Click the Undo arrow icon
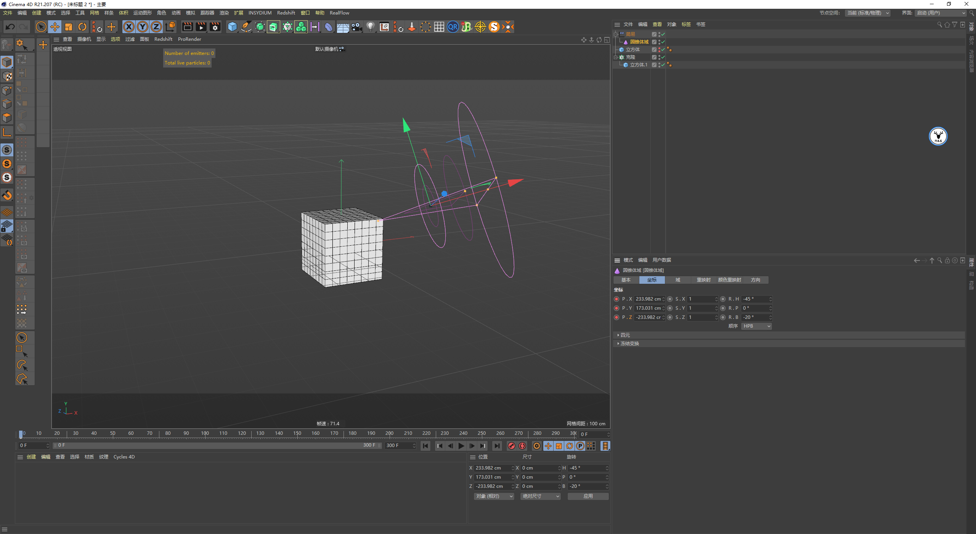 pos(10,27)
